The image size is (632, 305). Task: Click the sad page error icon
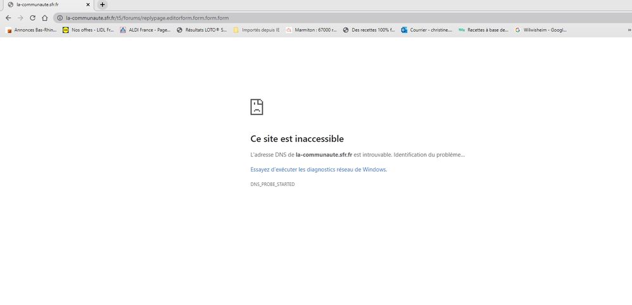[256, 107]
